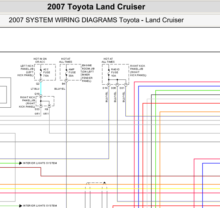This screenshot has width=220, height=208.
Task: Select the RADIO FUSE 10A label
Action: pos(115,73)
